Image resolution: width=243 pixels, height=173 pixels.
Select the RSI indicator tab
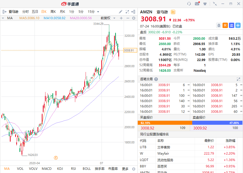point(73,169)
